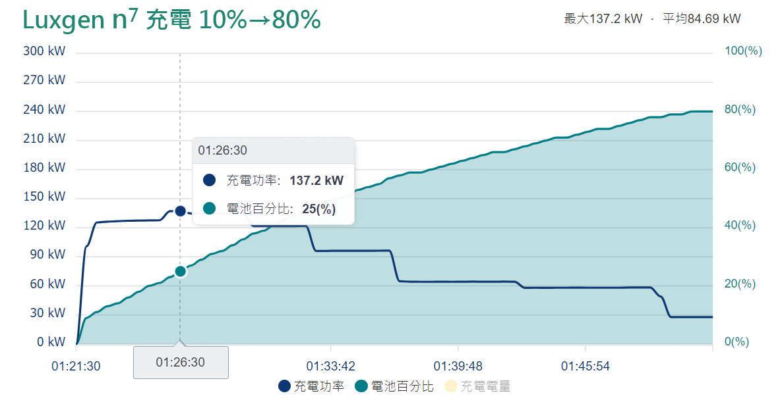The width and height of the screenshot is (778, 408).
Task: Click the dark blue dot inside the tooltip
Action: (210, 180)
